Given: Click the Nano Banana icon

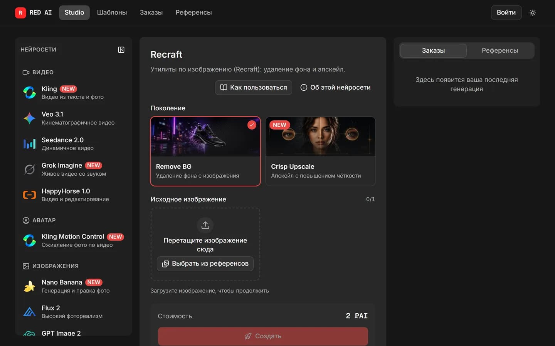Looking at the screenshot, I should (29, 286).
